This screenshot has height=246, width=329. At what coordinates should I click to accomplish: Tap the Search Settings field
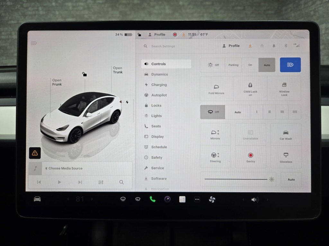pyautogui.click(x=164, y=46)
